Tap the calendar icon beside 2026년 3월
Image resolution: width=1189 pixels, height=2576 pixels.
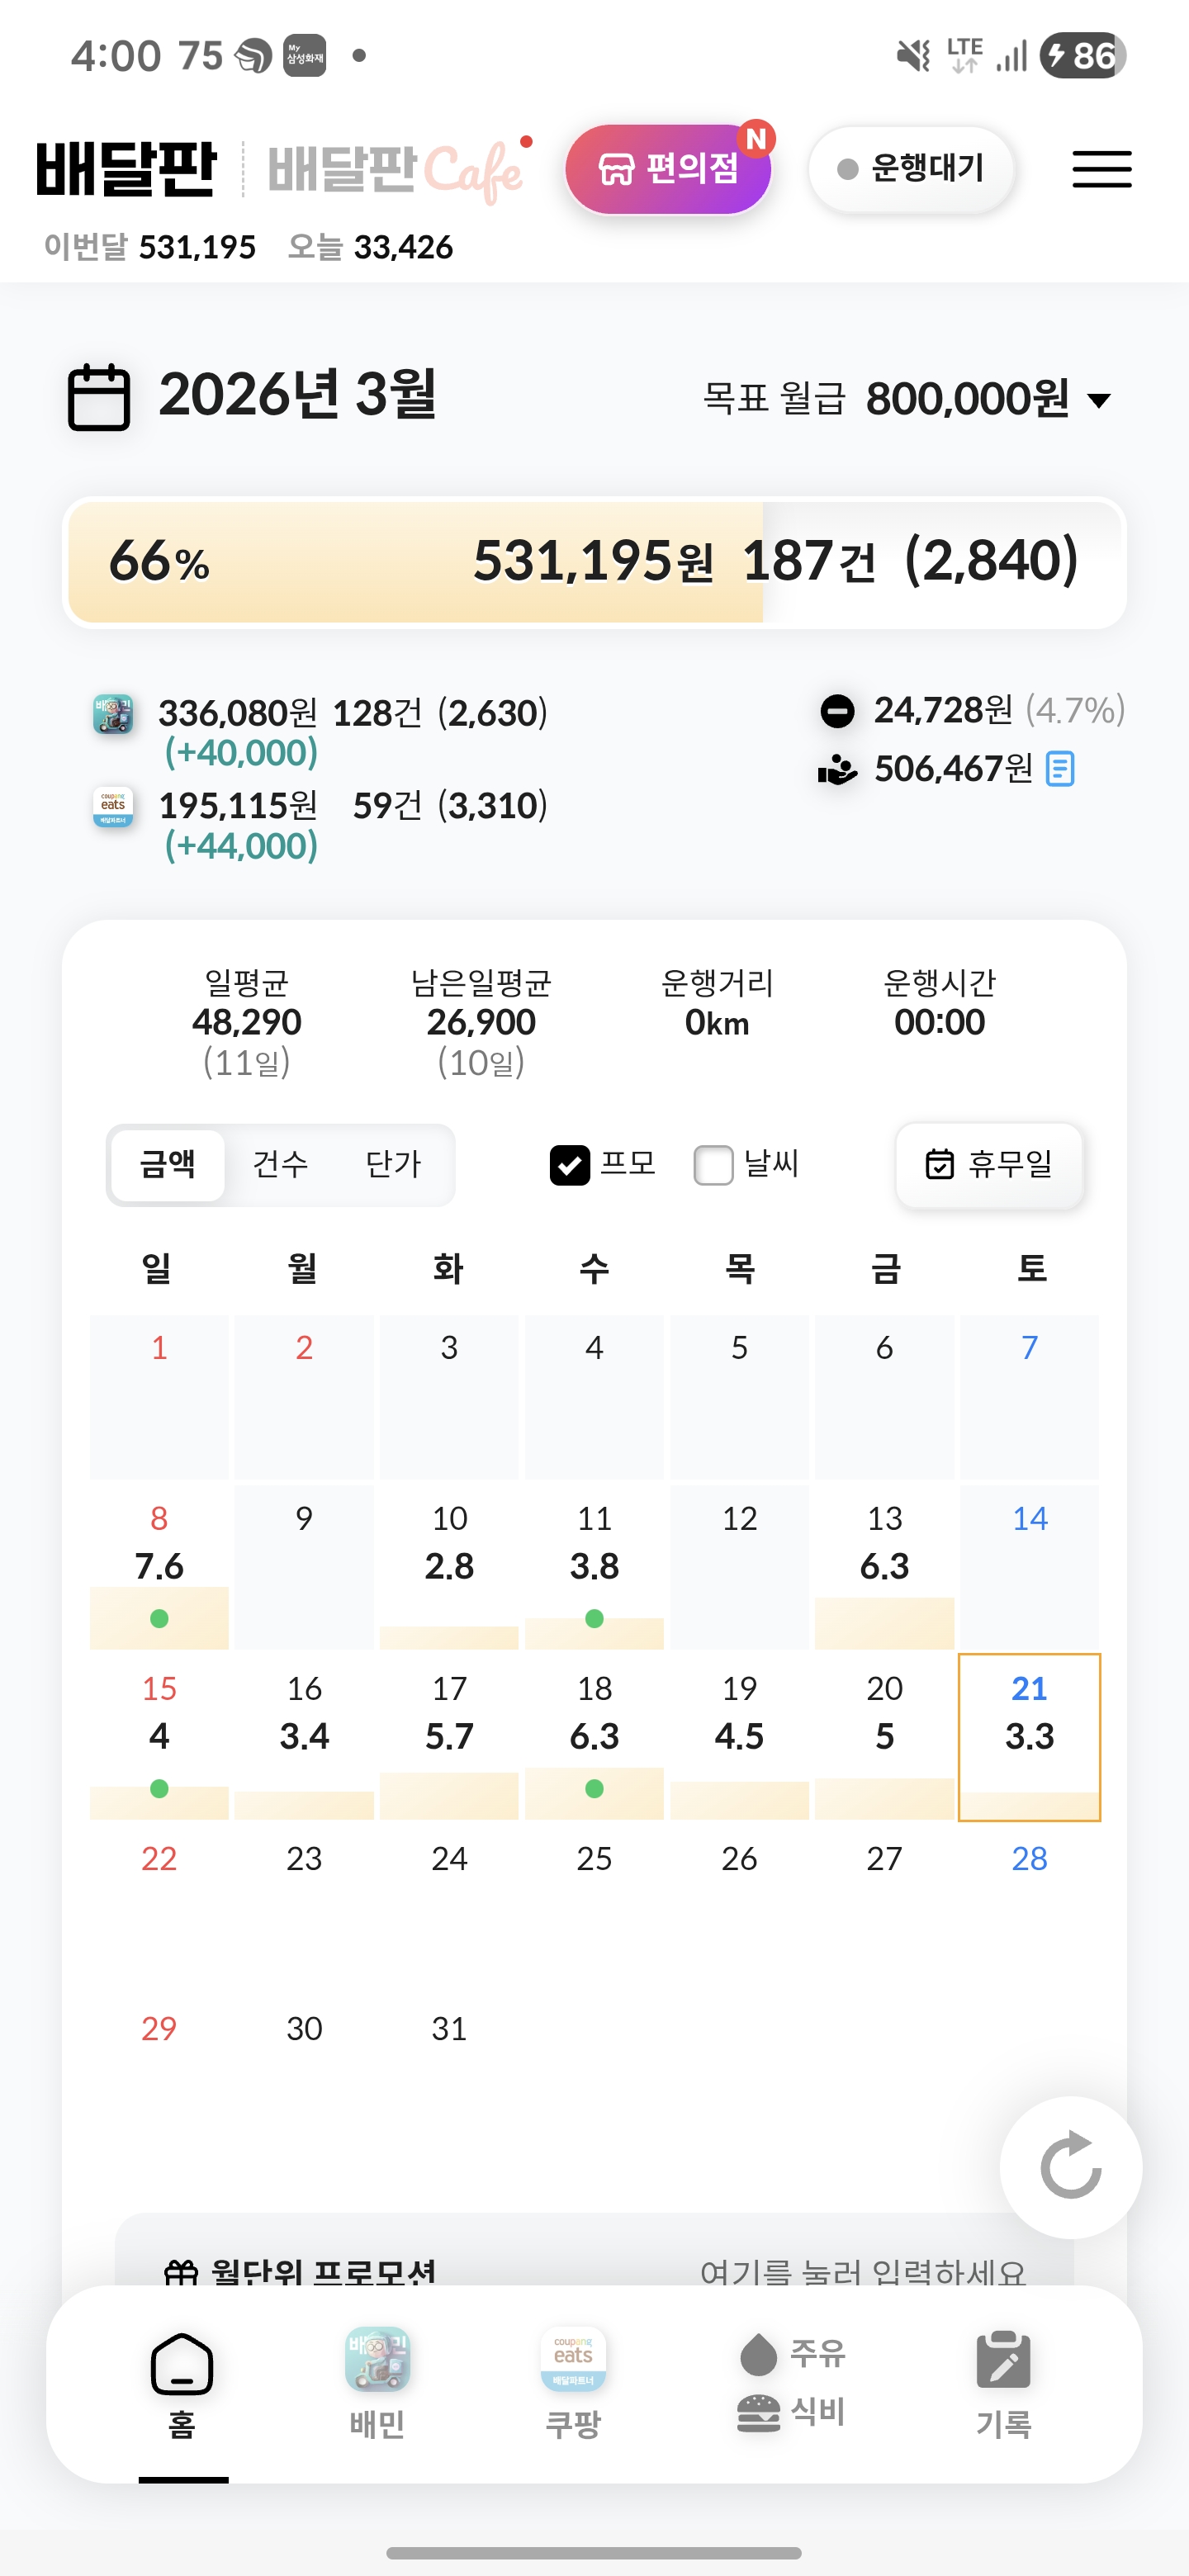pos(98,397)
